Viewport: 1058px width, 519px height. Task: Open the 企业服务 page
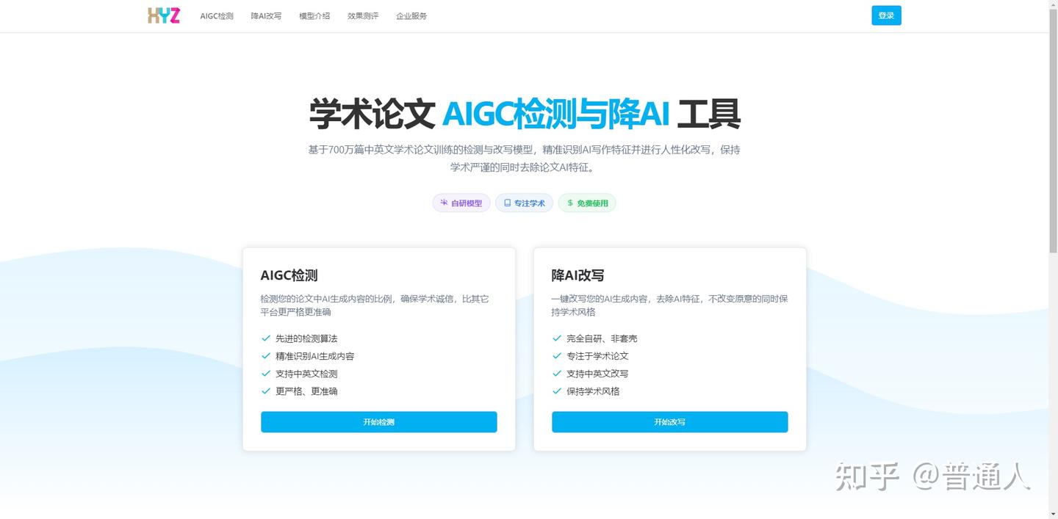(x=411, y=15)
